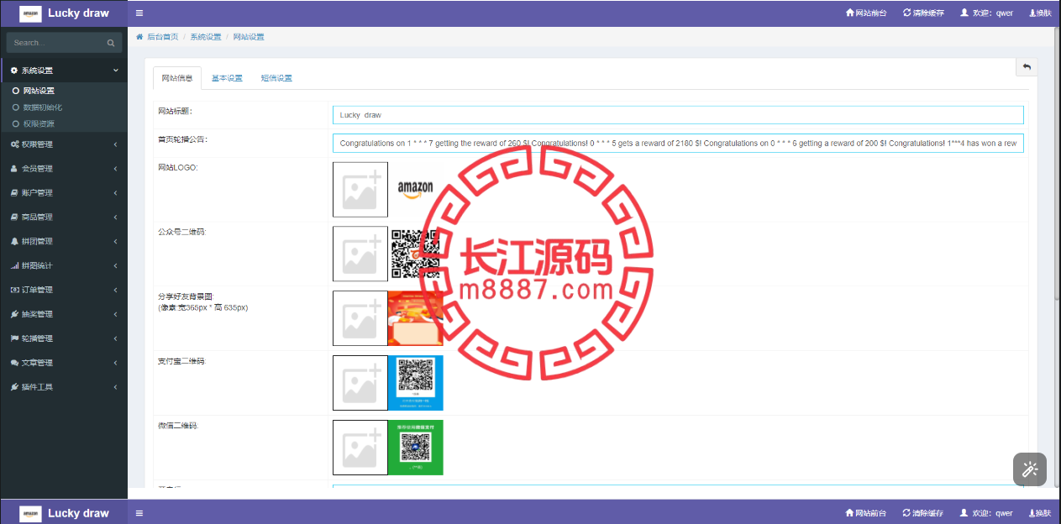This screenshot has height=524, width=1061.
Task: Click the magnifier icon in sidebar search
Action: tap(110, 43)
